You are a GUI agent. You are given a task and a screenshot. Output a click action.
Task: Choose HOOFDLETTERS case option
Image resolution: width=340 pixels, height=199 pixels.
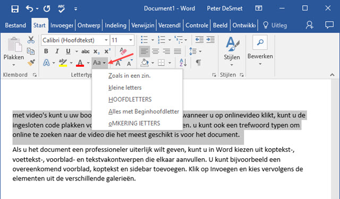coord(130,99)
